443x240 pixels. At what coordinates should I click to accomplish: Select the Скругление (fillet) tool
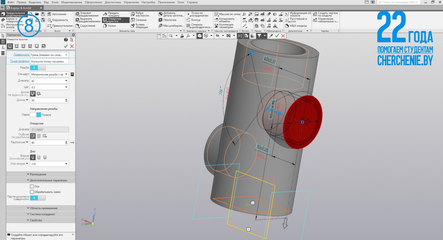87,26
